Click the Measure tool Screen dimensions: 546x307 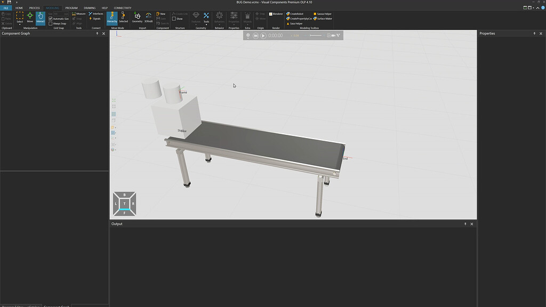pyautogui.click(x=78, y=14)
